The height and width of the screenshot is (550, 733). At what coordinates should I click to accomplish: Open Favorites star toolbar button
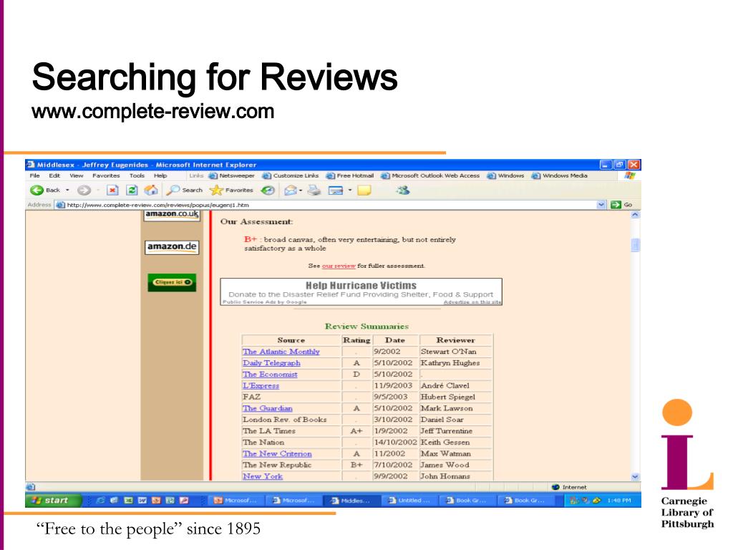coord(231,190)
